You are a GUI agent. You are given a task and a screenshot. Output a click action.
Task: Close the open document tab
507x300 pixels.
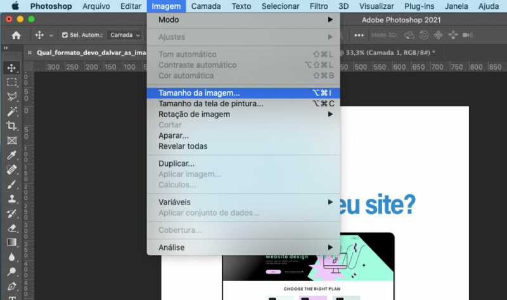point(29,53)
